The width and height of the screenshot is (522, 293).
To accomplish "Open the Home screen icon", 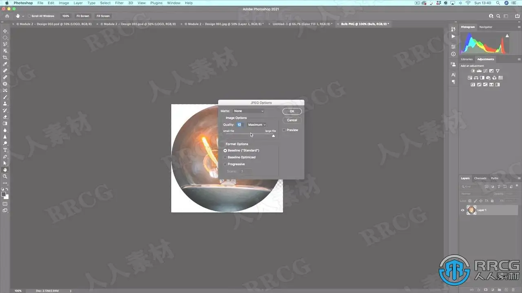I will click(7, 16).
